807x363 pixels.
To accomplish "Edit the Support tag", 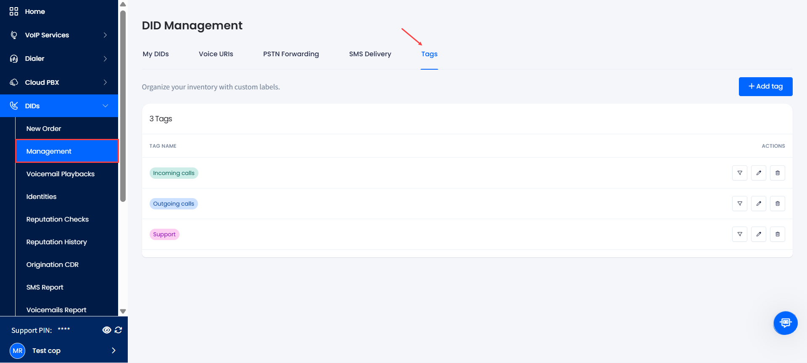I will click(x=759, y=234).
